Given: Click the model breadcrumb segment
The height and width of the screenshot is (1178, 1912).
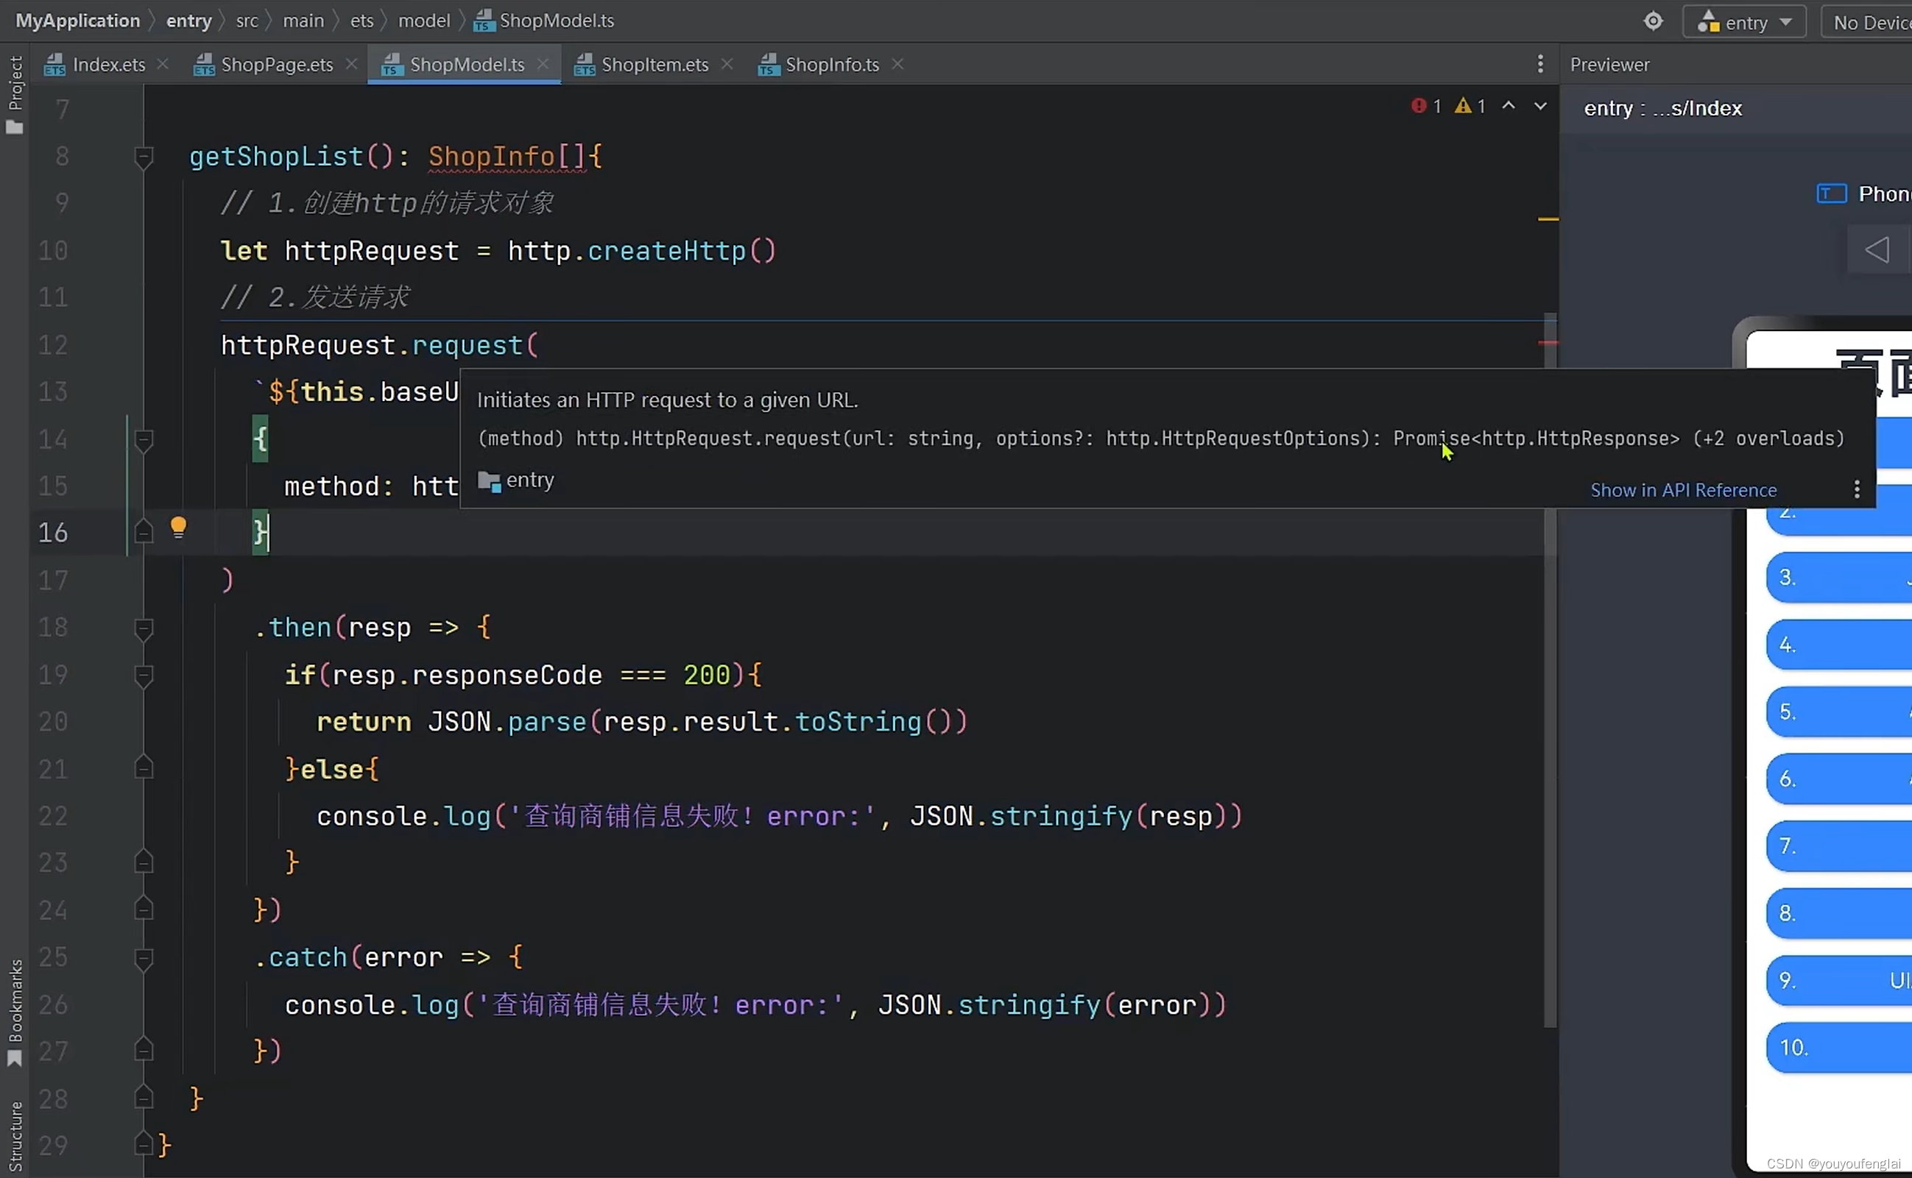Looking at the screenshot, I should [x=424, y=21].
